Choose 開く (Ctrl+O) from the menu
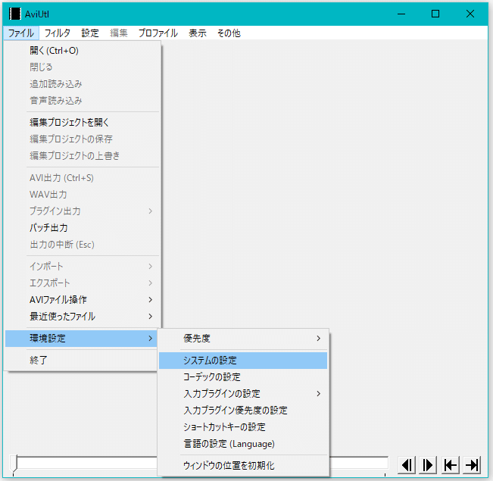 pyautogui.click(x=82, y=51)
